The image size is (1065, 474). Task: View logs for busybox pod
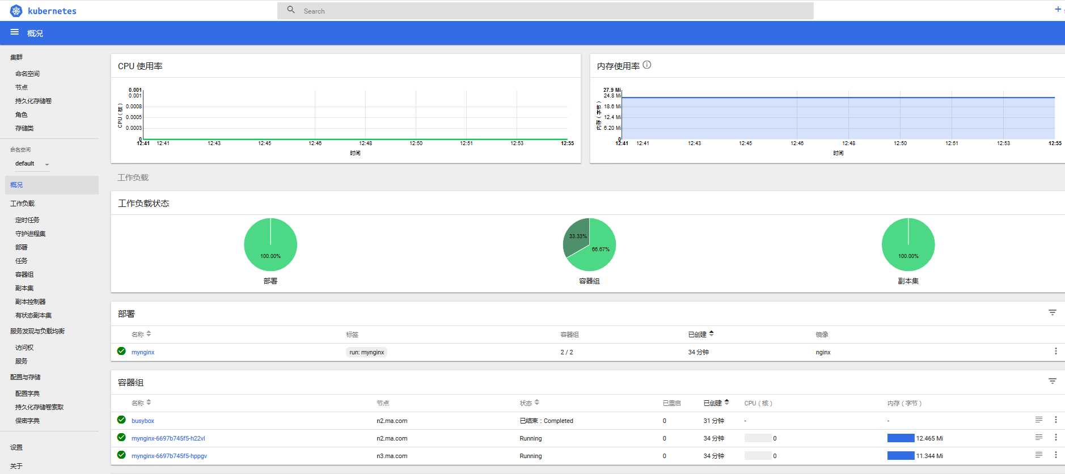[x=1039, y=420]
